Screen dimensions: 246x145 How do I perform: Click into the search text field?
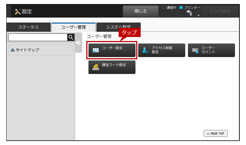(38, 37)
